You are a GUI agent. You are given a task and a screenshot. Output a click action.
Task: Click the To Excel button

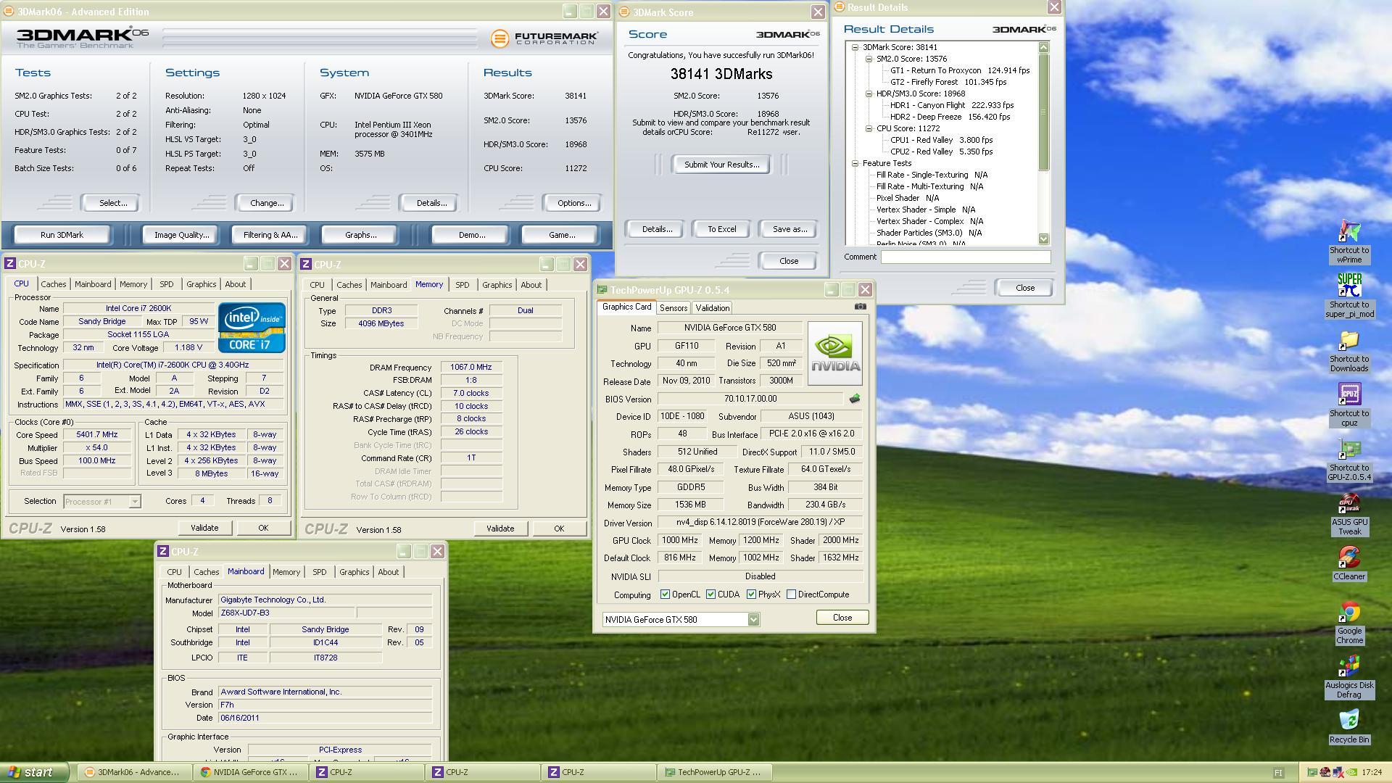click(721, 229)
